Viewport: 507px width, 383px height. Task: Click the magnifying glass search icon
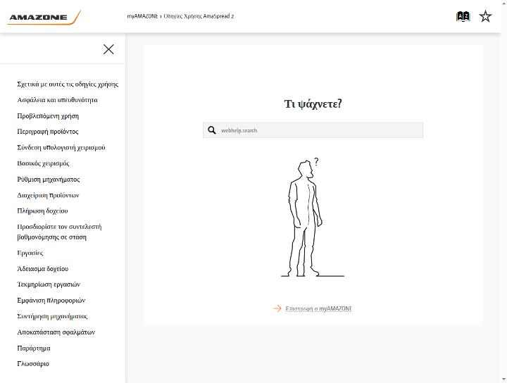coord(212,130)
